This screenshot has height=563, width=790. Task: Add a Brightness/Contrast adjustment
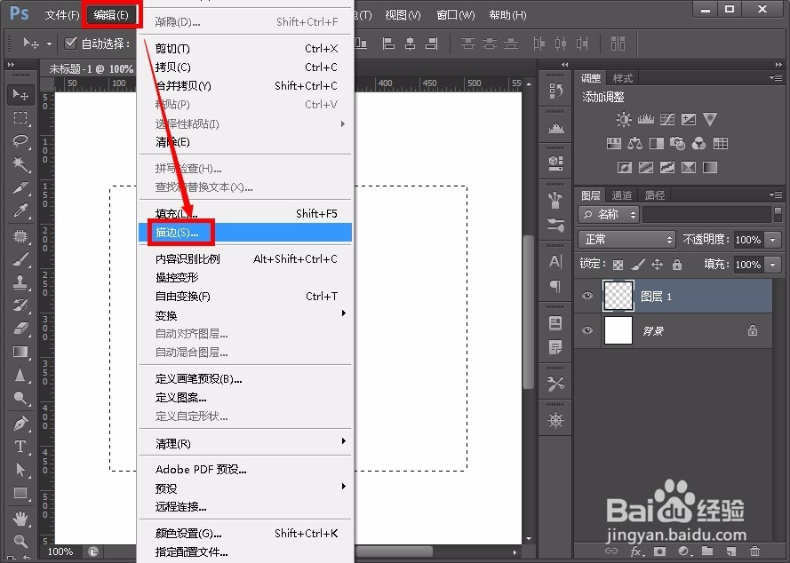click(x=624, y=119)
